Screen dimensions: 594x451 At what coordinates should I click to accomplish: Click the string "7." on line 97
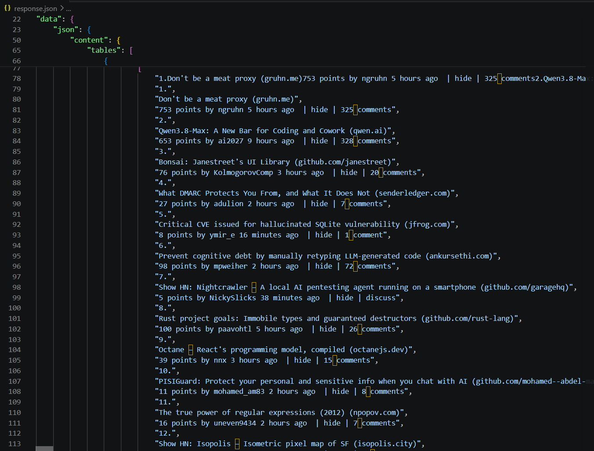[x=165, y=277]
